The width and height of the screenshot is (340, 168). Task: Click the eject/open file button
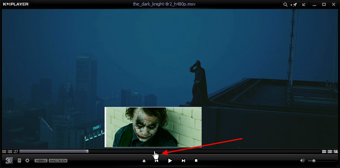pos(144,160)
